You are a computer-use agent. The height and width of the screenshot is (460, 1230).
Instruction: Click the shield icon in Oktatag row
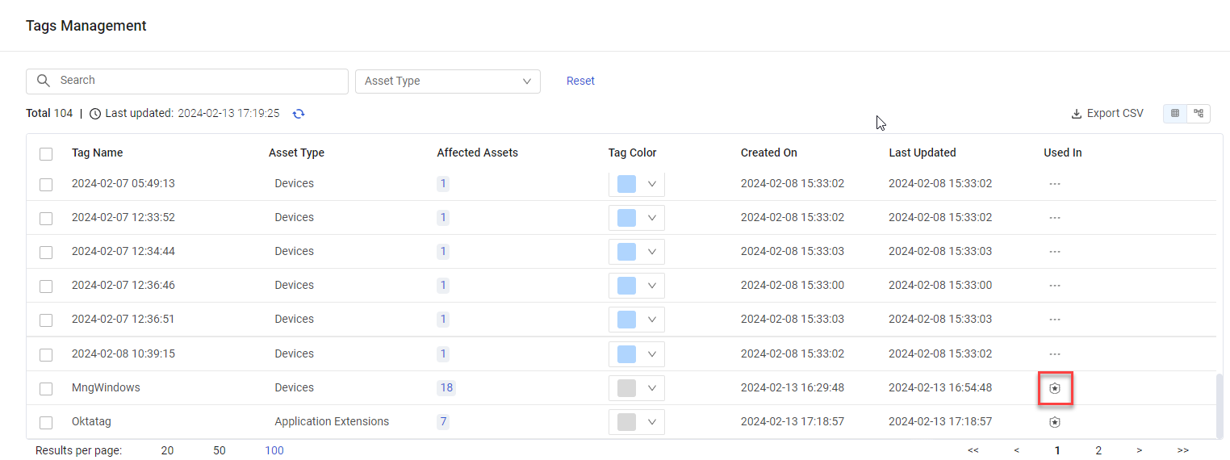click(x=1054, y=422)
